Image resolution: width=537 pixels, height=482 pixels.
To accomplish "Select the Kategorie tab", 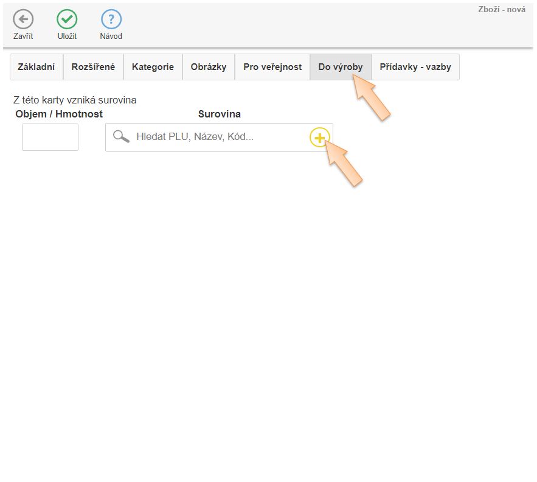I will tap(153, 67).
